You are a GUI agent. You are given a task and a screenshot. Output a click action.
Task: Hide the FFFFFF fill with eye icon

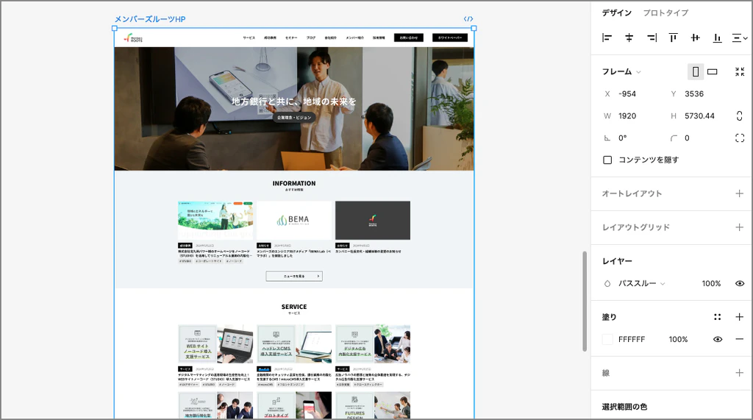pos(718,339)
